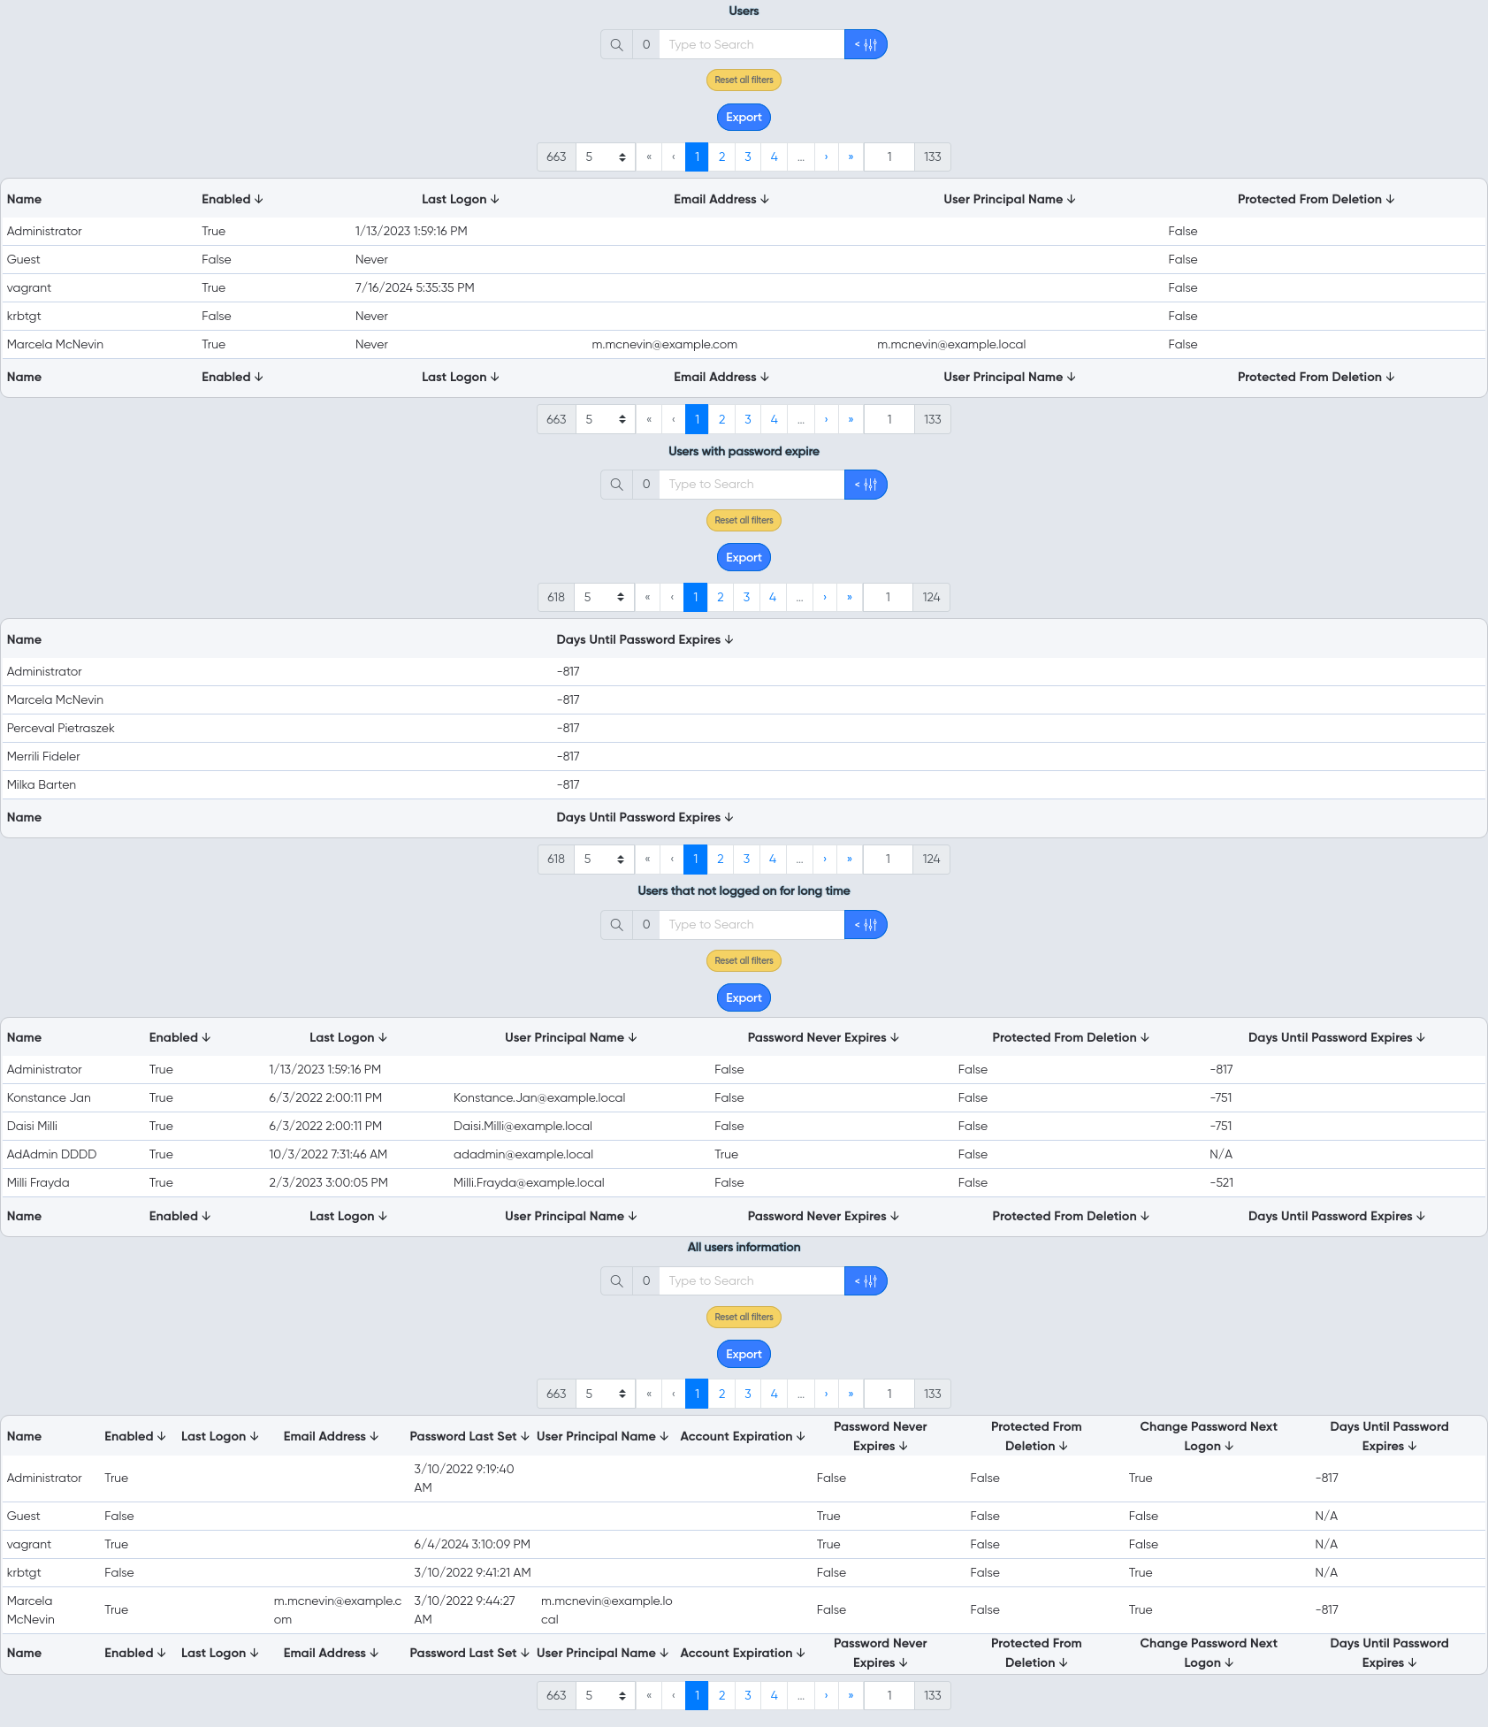Reset all filters for Users that not logged on
Viewport: 1488px width, 1727px height.
point(744,960)
